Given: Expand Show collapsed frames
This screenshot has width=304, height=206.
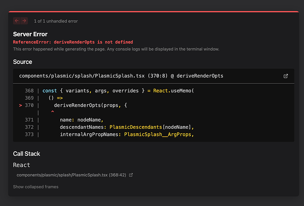Looking at the screenshot, I should tap(36, 187).
